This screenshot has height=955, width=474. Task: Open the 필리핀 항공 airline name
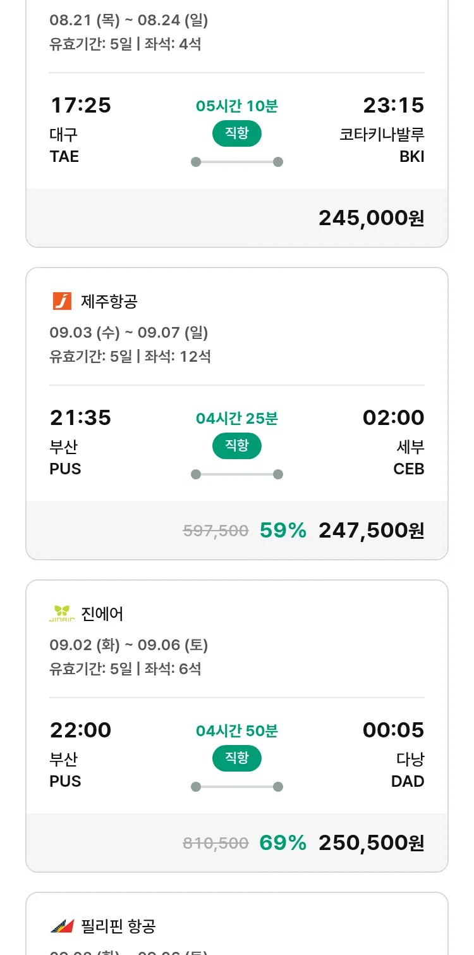coord(119,927)
